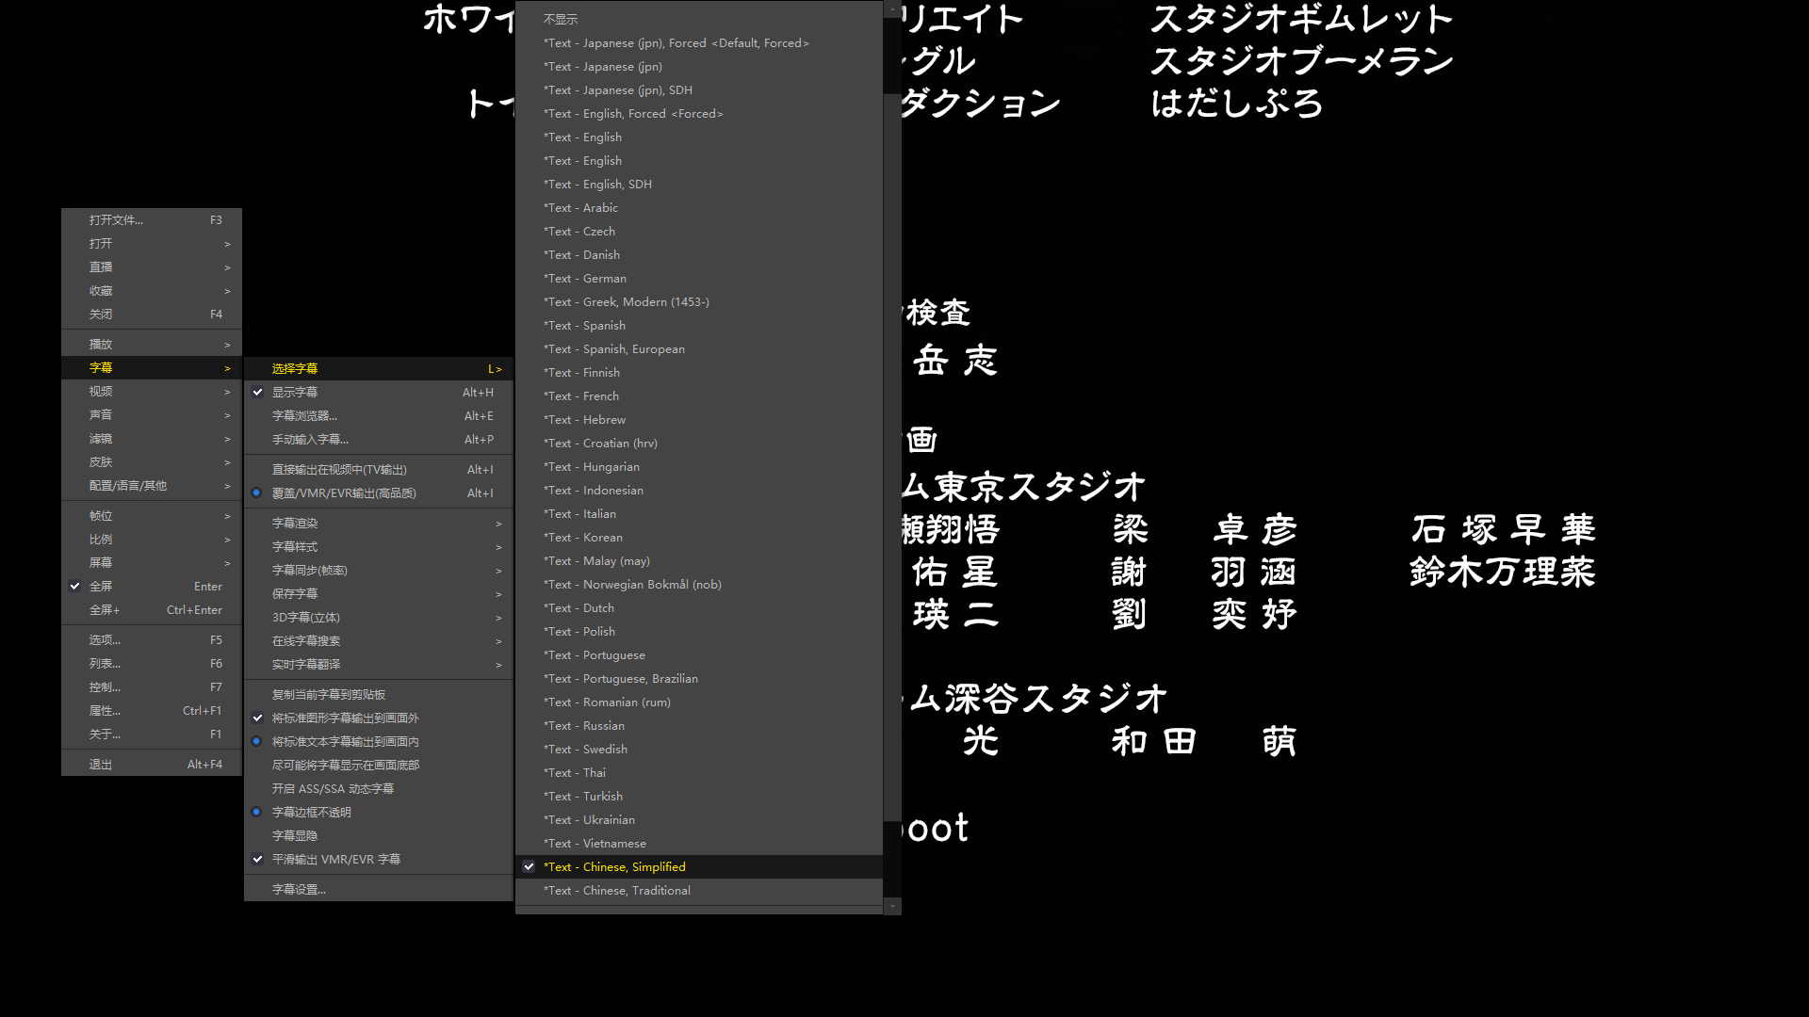Image resolution: width=1809 pixels, height=1017 pixels.
Task: Open 关于... F1 item
Action: click(x=152, y=734)
